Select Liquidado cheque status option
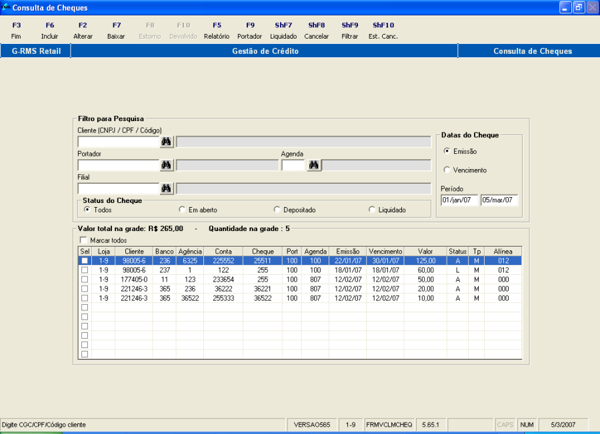 [372, 210]
